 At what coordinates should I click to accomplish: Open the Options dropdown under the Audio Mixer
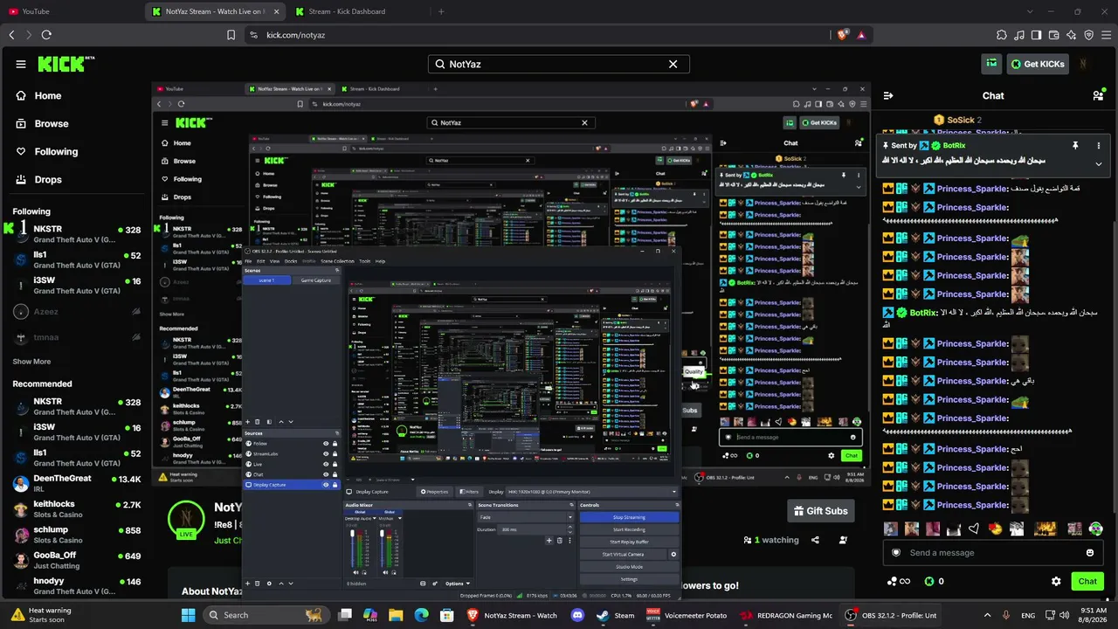[458, 584]
